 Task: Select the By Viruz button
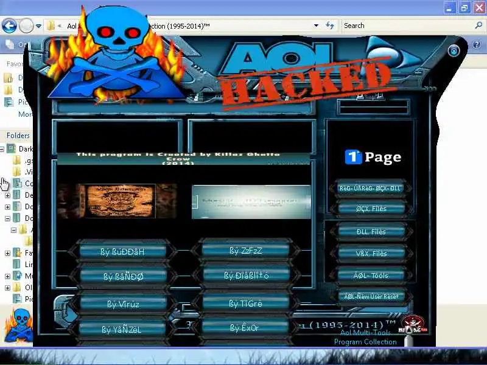124,304
